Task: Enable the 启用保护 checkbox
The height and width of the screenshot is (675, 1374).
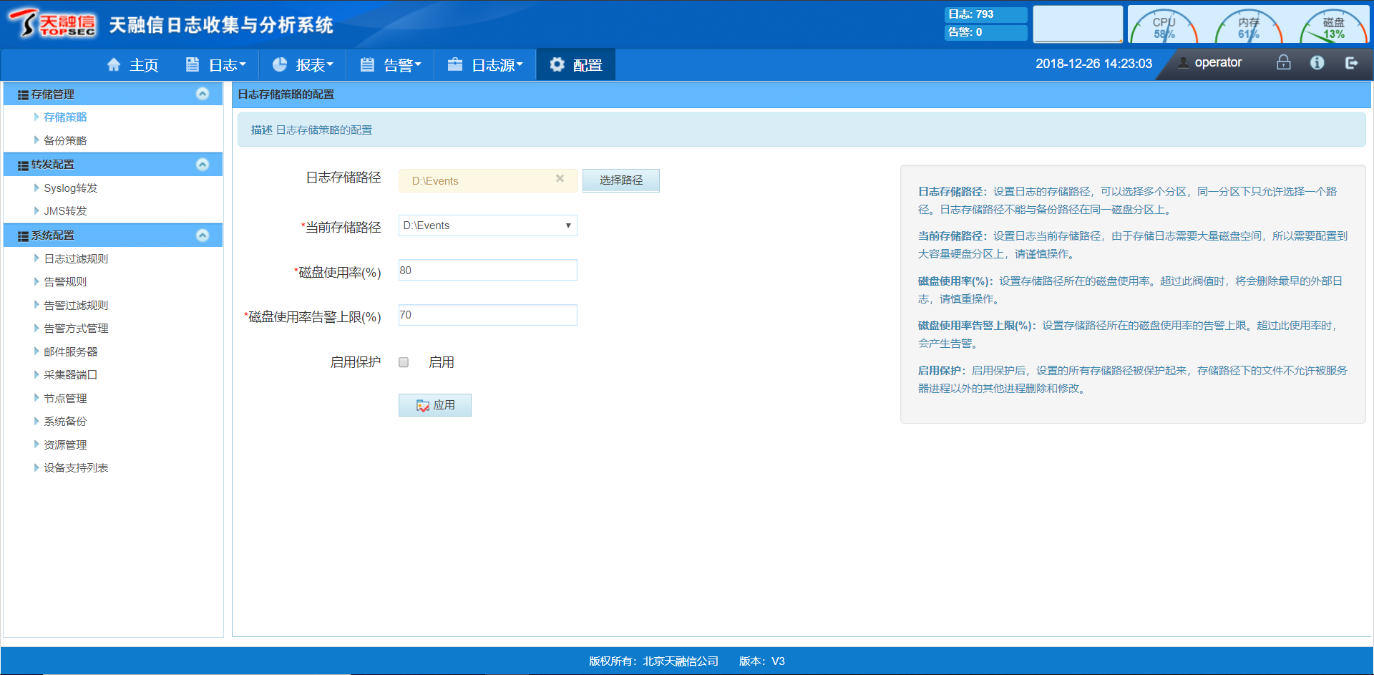Action: point(404,362)
